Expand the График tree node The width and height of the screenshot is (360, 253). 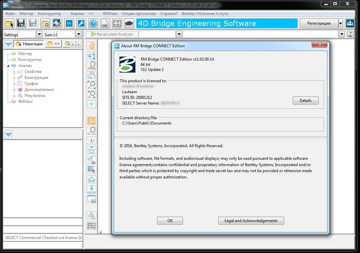pos(14,84)
